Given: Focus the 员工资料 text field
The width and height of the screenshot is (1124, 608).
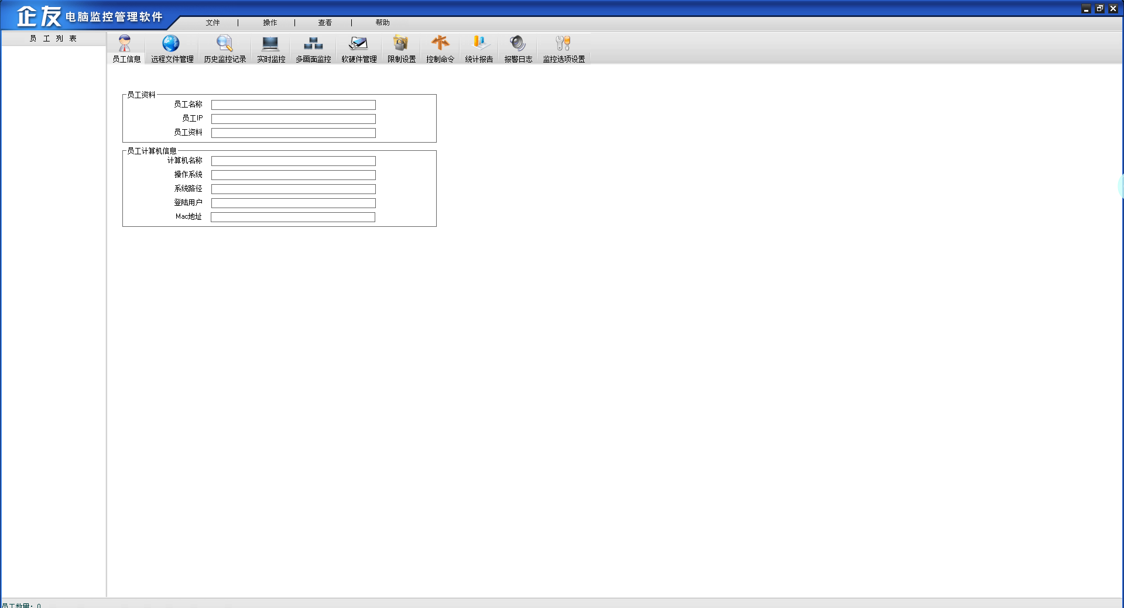Looking at the screenshot, I should click(293, 133).
